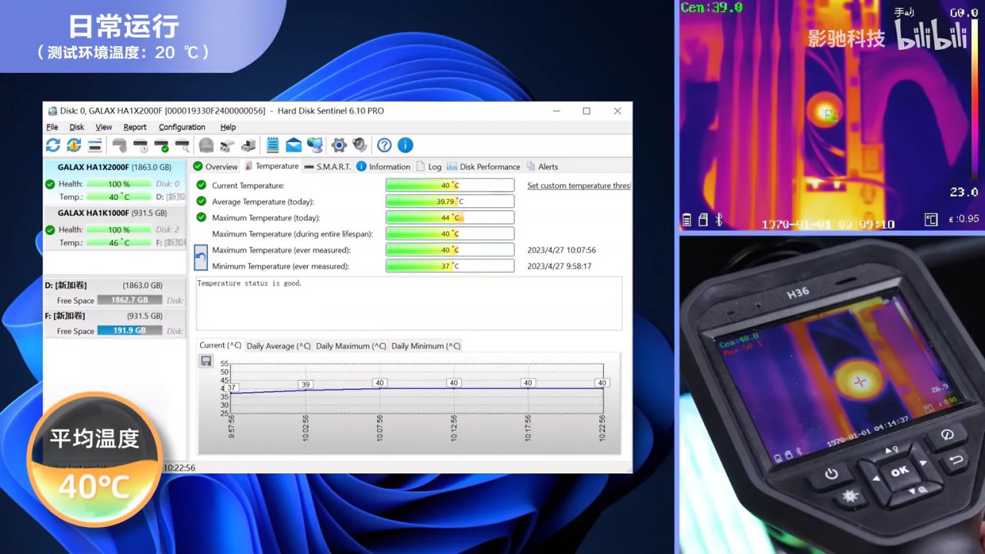Screen dimensions: 985x554
Task: Click the Hard Disk Sentinel title bar icon
Action: click(x=52, y=111)
